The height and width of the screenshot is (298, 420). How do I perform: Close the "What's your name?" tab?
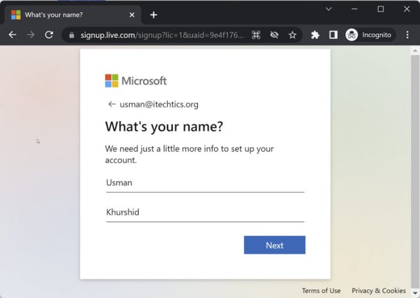click(132, 15)
